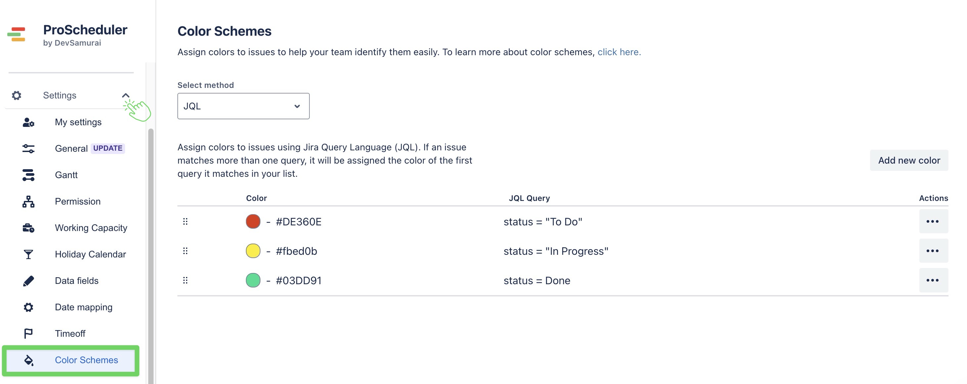Image resolution: width=967 pixels, height=384 pixels.
Task: Open the Select method JQL dropdown
Action: click(243, 106)
